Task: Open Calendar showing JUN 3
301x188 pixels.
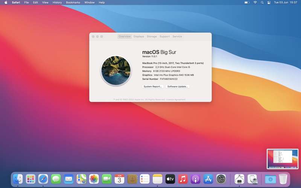Action: click(119, 179)
